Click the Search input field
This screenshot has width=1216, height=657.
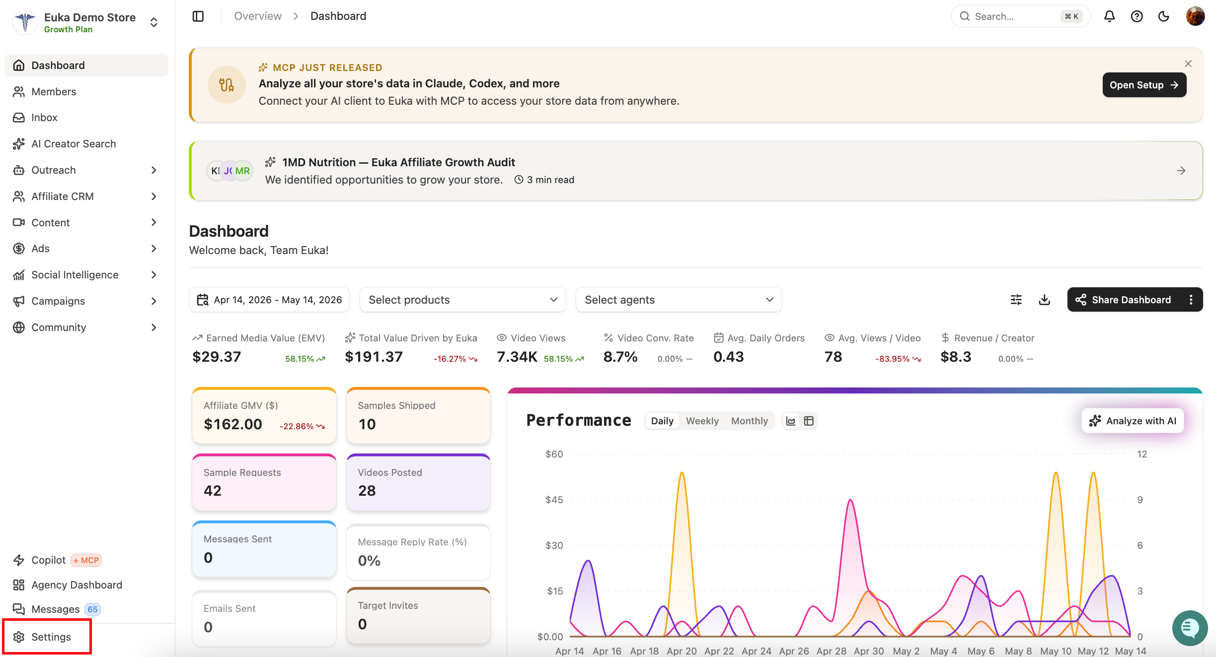(1020, 16)
